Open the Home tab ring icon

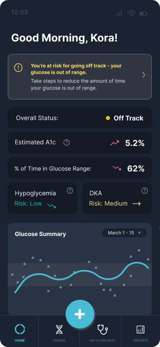point(20,329)
